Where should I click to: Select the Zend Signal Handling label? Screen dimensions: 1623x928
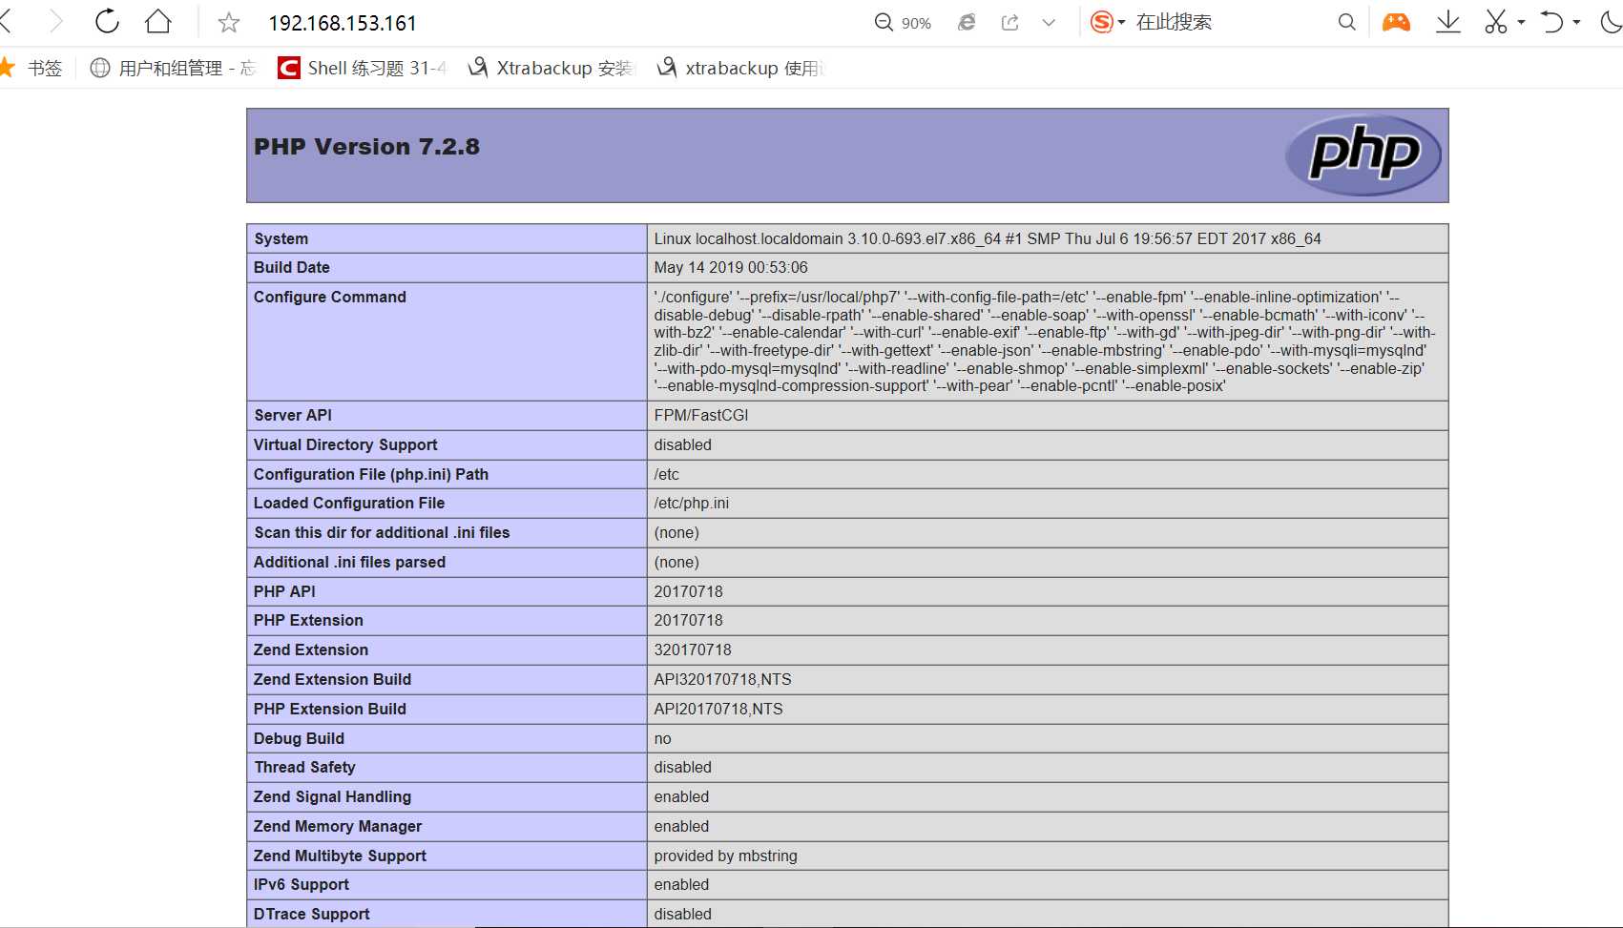click(332, 796)
